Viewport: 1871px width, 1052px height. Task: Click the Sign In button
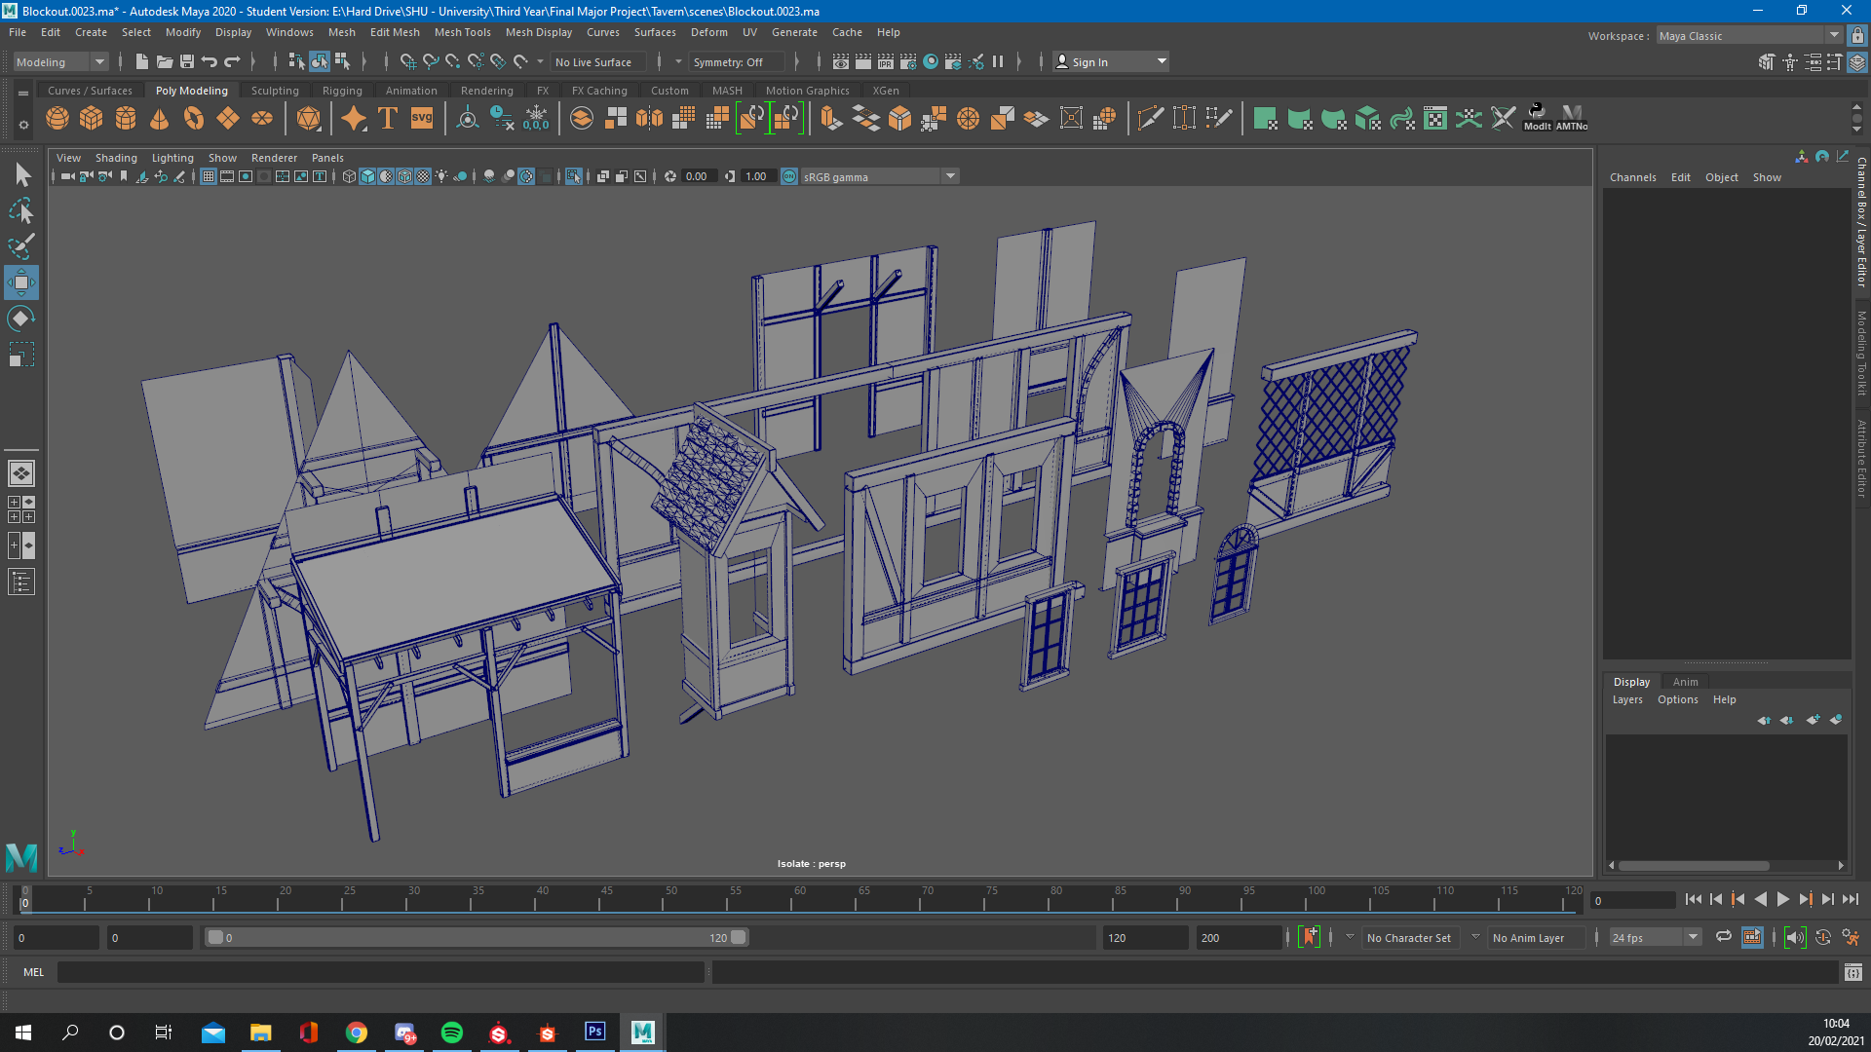point(1089,61)
